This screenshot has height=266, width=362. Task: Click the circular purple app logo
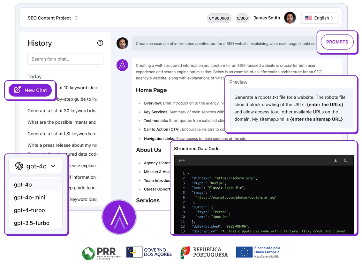tap(119, 217)
